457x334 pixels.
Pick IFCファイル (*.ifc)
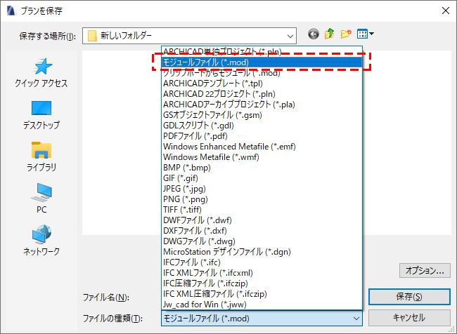[262, 262]
